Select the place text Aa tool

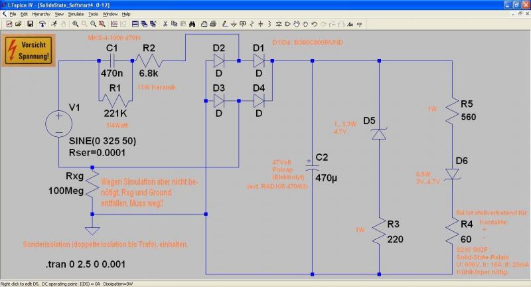[x=350, y=24]
